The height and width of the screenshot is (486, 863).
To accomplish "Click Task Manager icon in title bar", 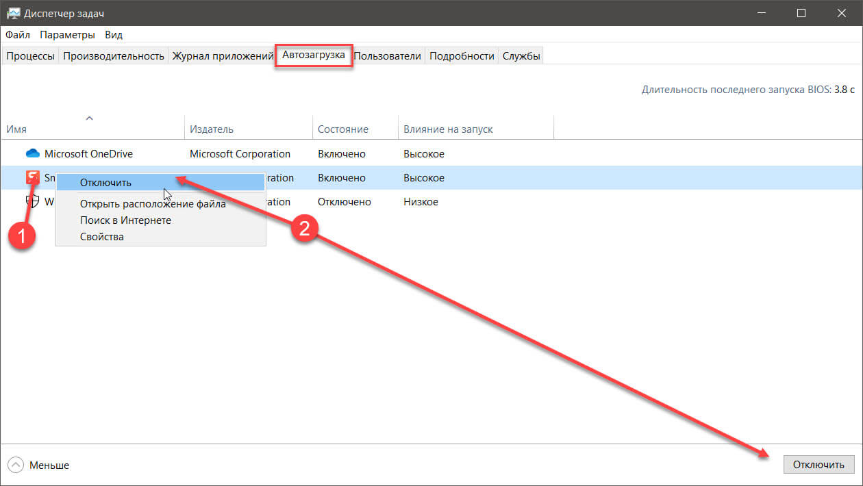I will (x=12, y=14).
